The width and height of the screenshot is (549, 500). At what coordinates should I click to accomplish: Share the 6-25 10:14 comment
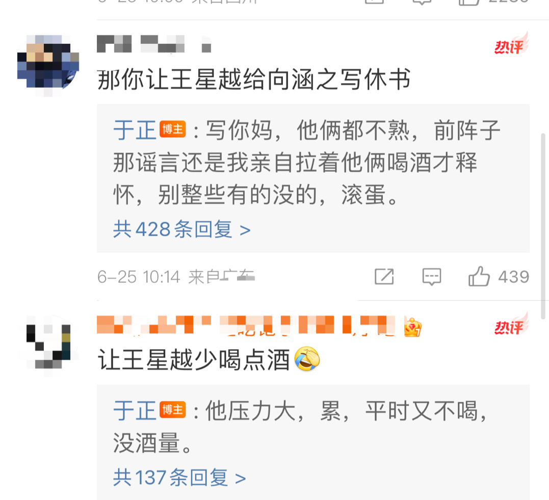[384, 277]
